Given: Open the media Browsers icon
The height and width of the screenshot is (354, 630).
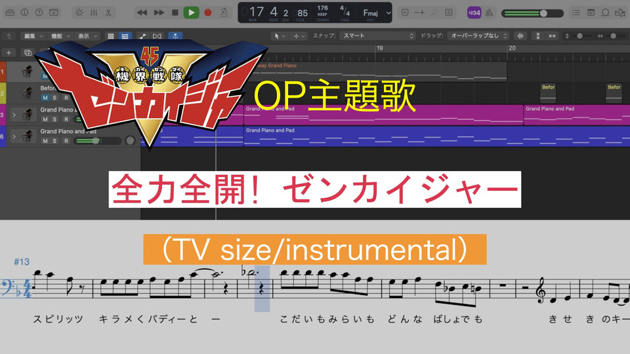Looking at the screenshot, I should pos(619,12).
